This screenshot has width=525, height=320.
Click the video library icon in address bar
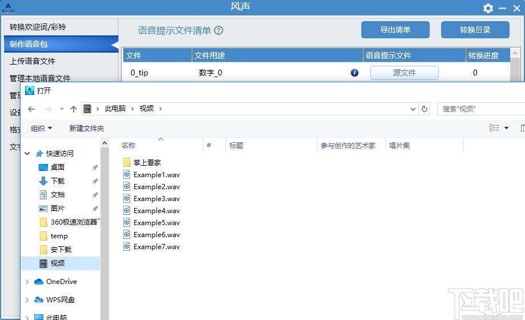pyautogui.click(x=87, y=109)
